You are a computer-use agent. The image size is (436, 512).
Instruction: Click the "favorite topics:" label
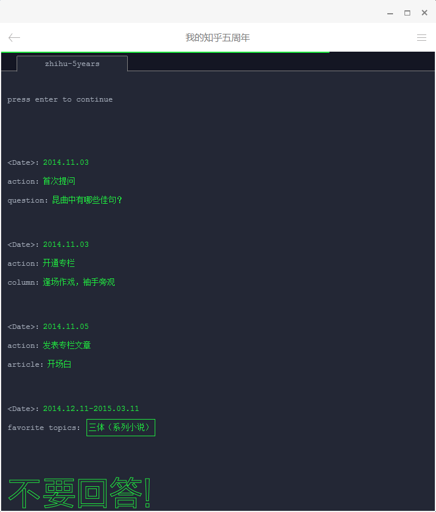[x=44, y=428]
